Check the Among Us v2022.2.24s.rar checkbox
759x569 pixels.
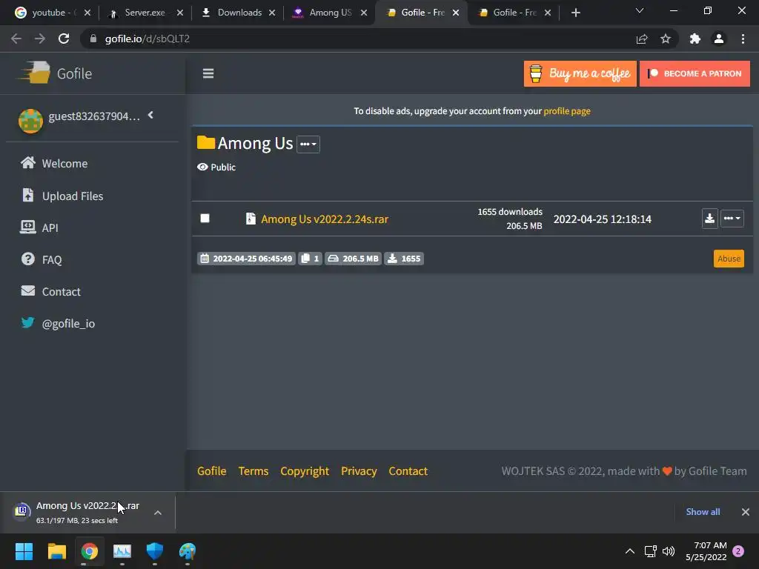click(x=205, y=219)
